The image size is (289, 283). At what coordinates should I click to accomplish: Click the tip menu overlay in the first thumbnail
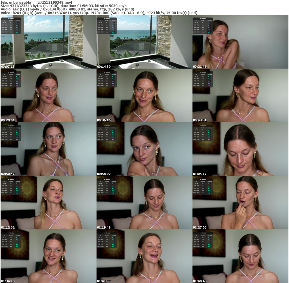pyautogui.click(x=11, y=26)
